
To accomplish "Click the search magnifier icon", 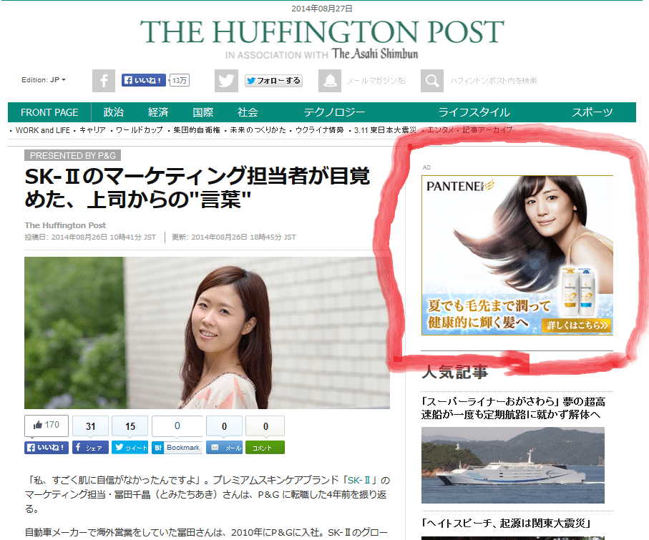I will [x=432, y=80].
